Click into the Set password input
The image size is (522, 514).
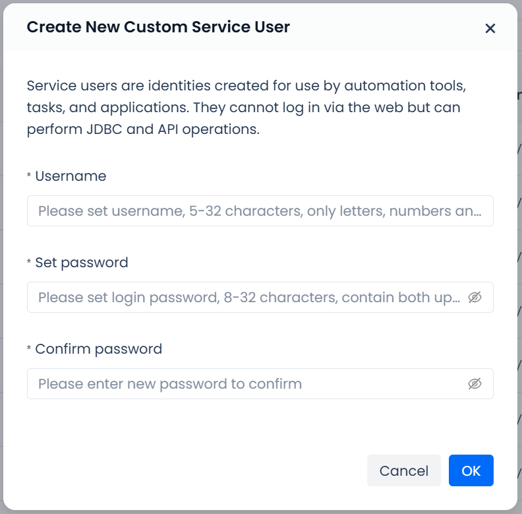click(250, 298)
